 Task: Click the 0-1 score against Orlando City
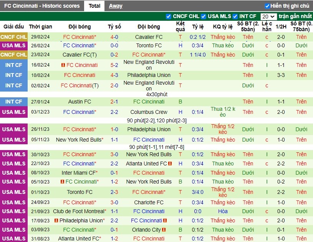(x=114, y=230)
